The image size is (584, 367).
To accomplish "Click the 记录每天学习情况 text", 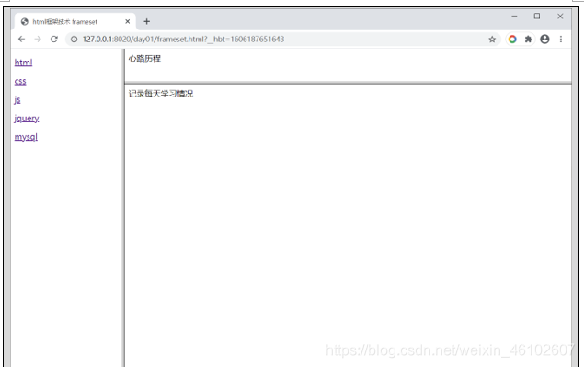I will point(161,94).
